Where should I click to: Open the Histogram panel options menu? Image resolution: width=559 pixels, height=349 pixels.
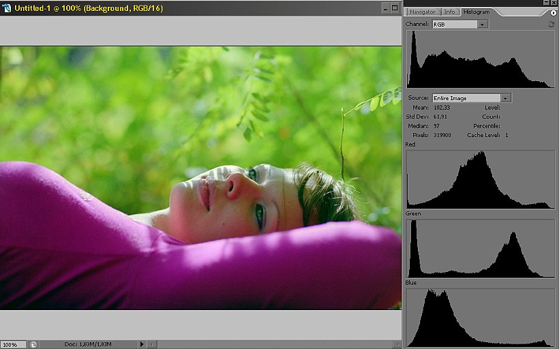click(x=553, y=13)
